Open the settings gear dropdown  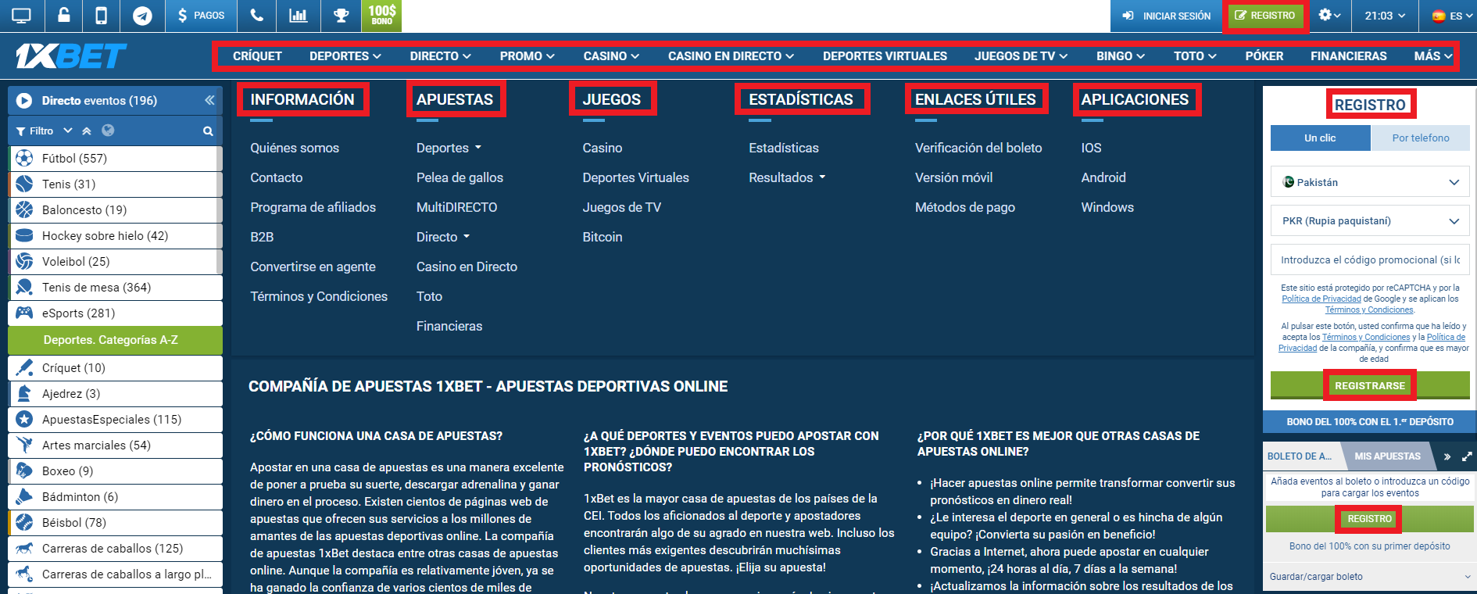(x=1329, y=16)
